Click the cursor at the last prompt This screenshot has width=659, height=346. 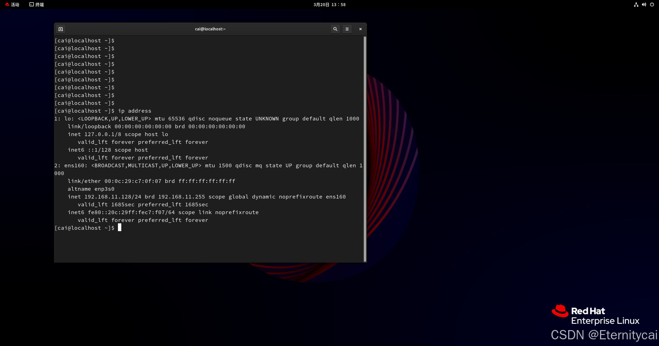(120, 228)
